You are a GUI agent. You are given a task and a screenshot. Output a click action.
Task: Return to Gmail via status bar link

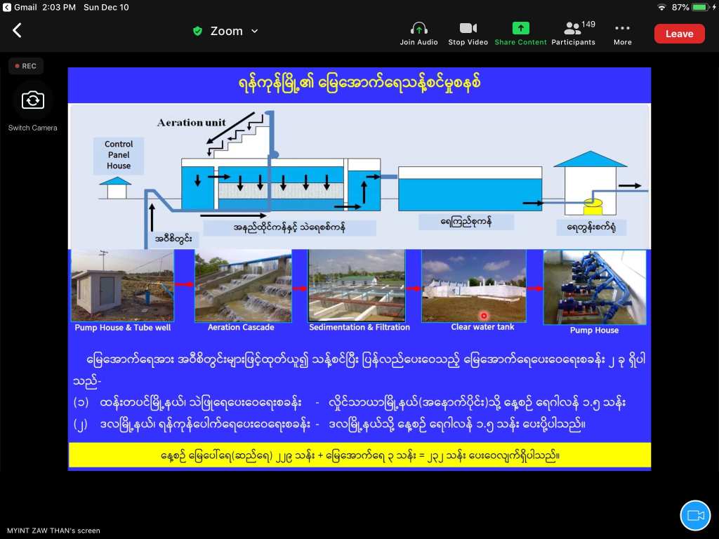[x=20, y=7]
